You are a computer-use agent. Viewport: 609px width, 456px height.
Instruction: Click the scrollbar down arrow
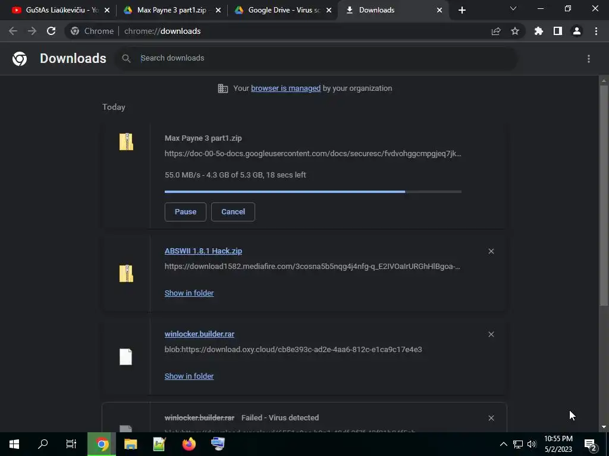click(604, 427)
